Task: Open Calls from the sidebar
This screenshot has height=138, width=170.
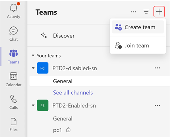Action: pos(14,102)
